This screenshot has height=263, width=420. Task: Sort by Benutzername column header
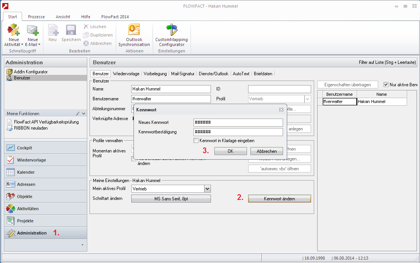pyautogui.click(x=340, y=94)
